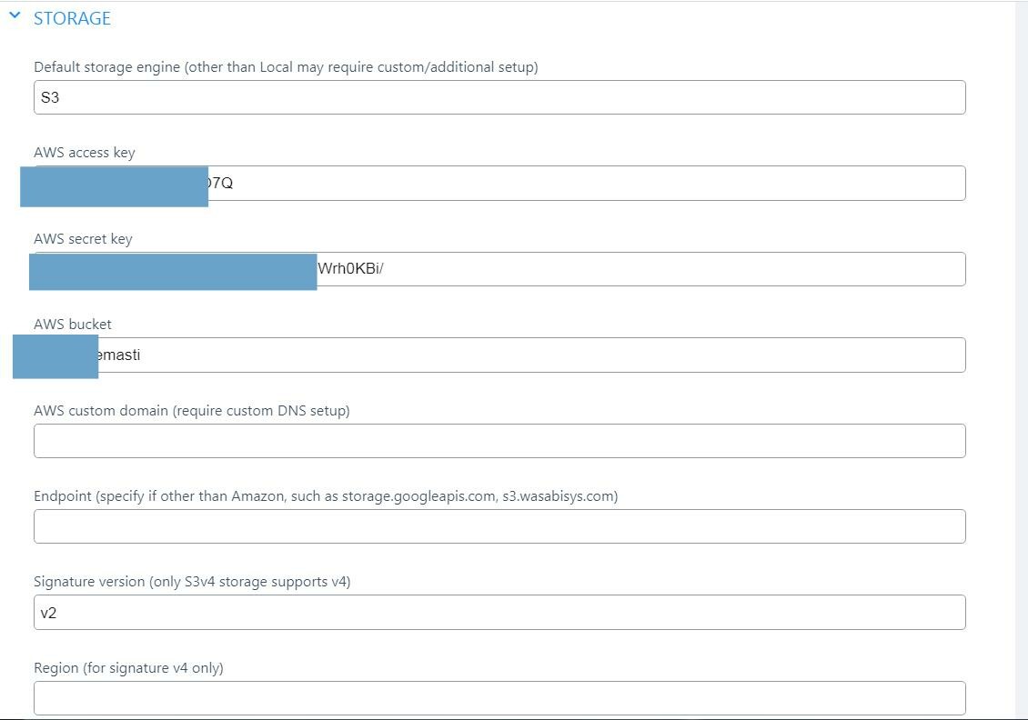Click the 'AWS secret key' label
1028x720 pixels.
pos(83,239)
